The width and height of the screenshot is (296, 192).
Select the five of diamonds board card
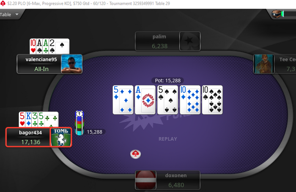point(123,100)
